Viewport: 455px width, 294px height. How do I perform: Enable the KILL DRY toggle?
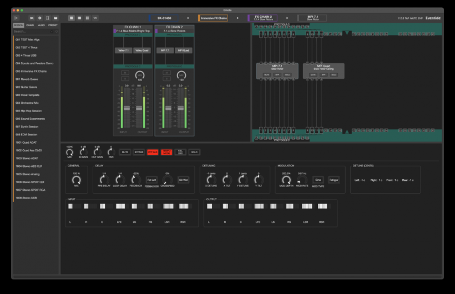pyautogui.click(x=180, y=152)
